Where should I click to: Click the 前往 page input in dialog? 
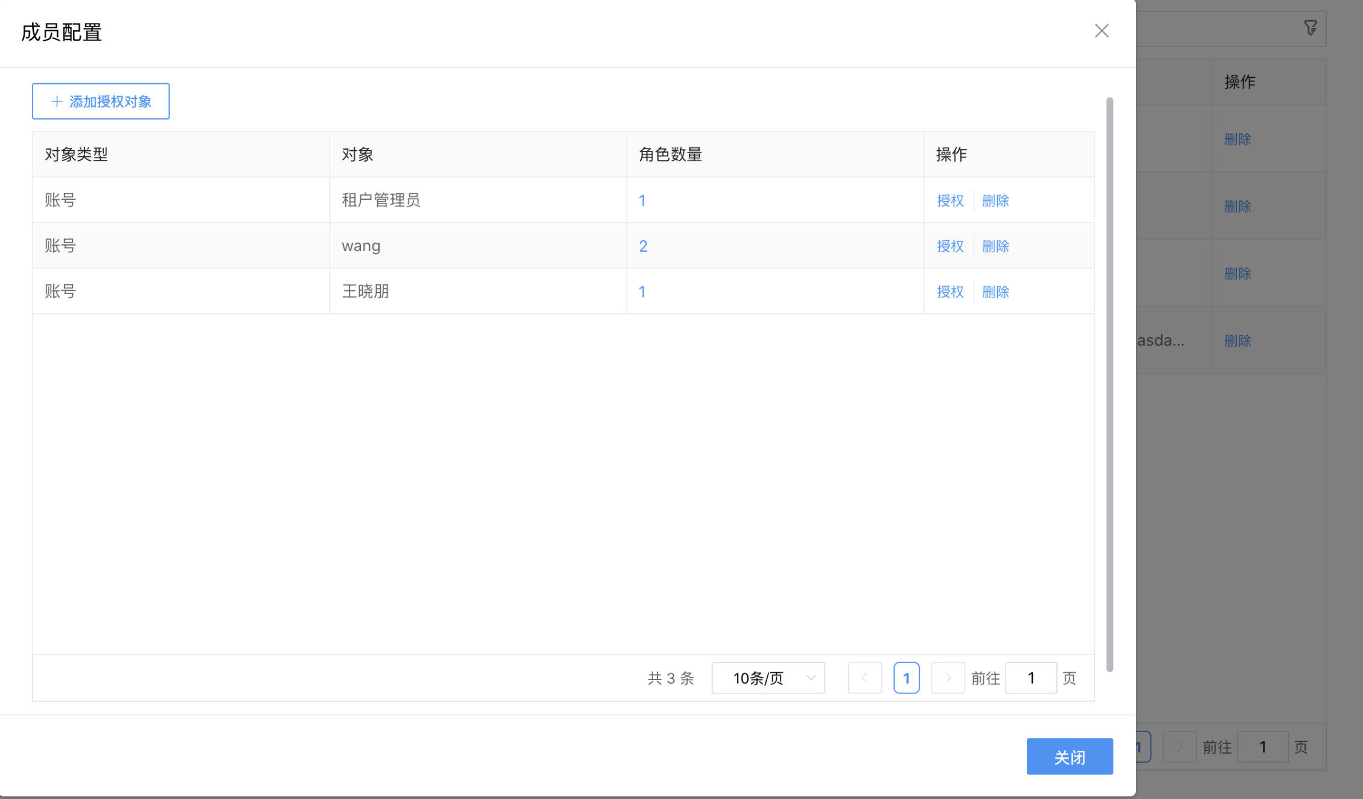point(1031,678)
